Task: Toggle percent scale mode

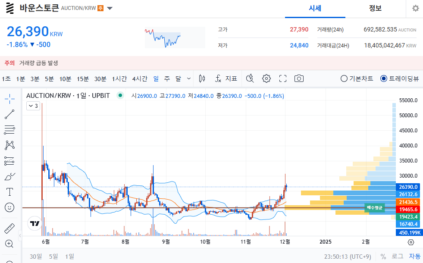Action: pos(383,256)
